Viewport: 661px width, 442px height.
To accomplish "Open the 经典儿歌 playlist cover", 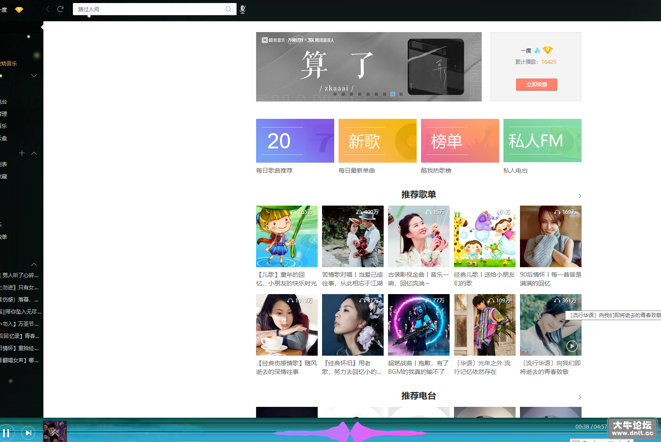I will click(485, 236).
